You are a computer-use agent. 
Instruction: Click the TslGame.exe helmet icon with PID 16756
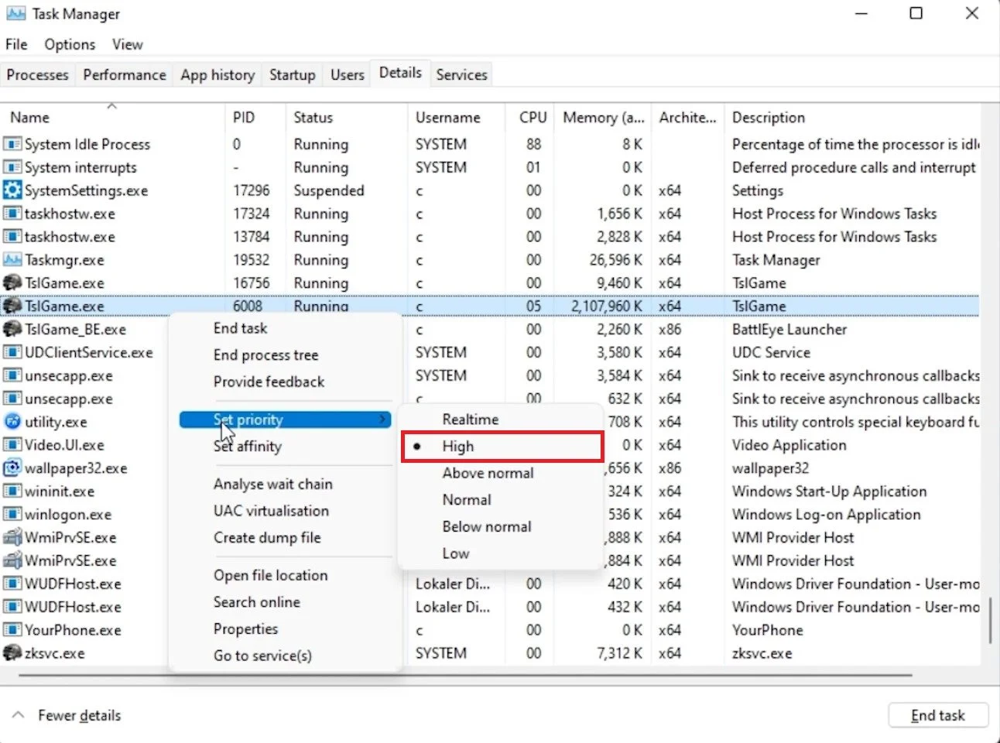point(12,283)
